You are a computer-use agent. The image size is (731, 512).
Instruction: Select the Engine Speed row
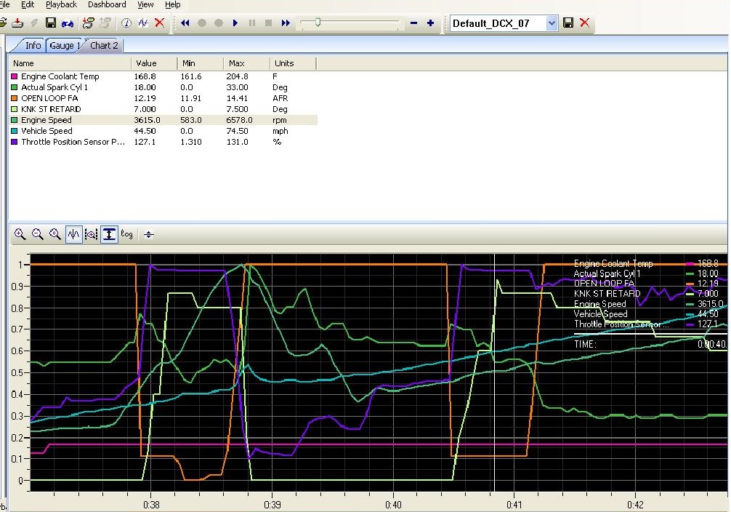point(163,120)
